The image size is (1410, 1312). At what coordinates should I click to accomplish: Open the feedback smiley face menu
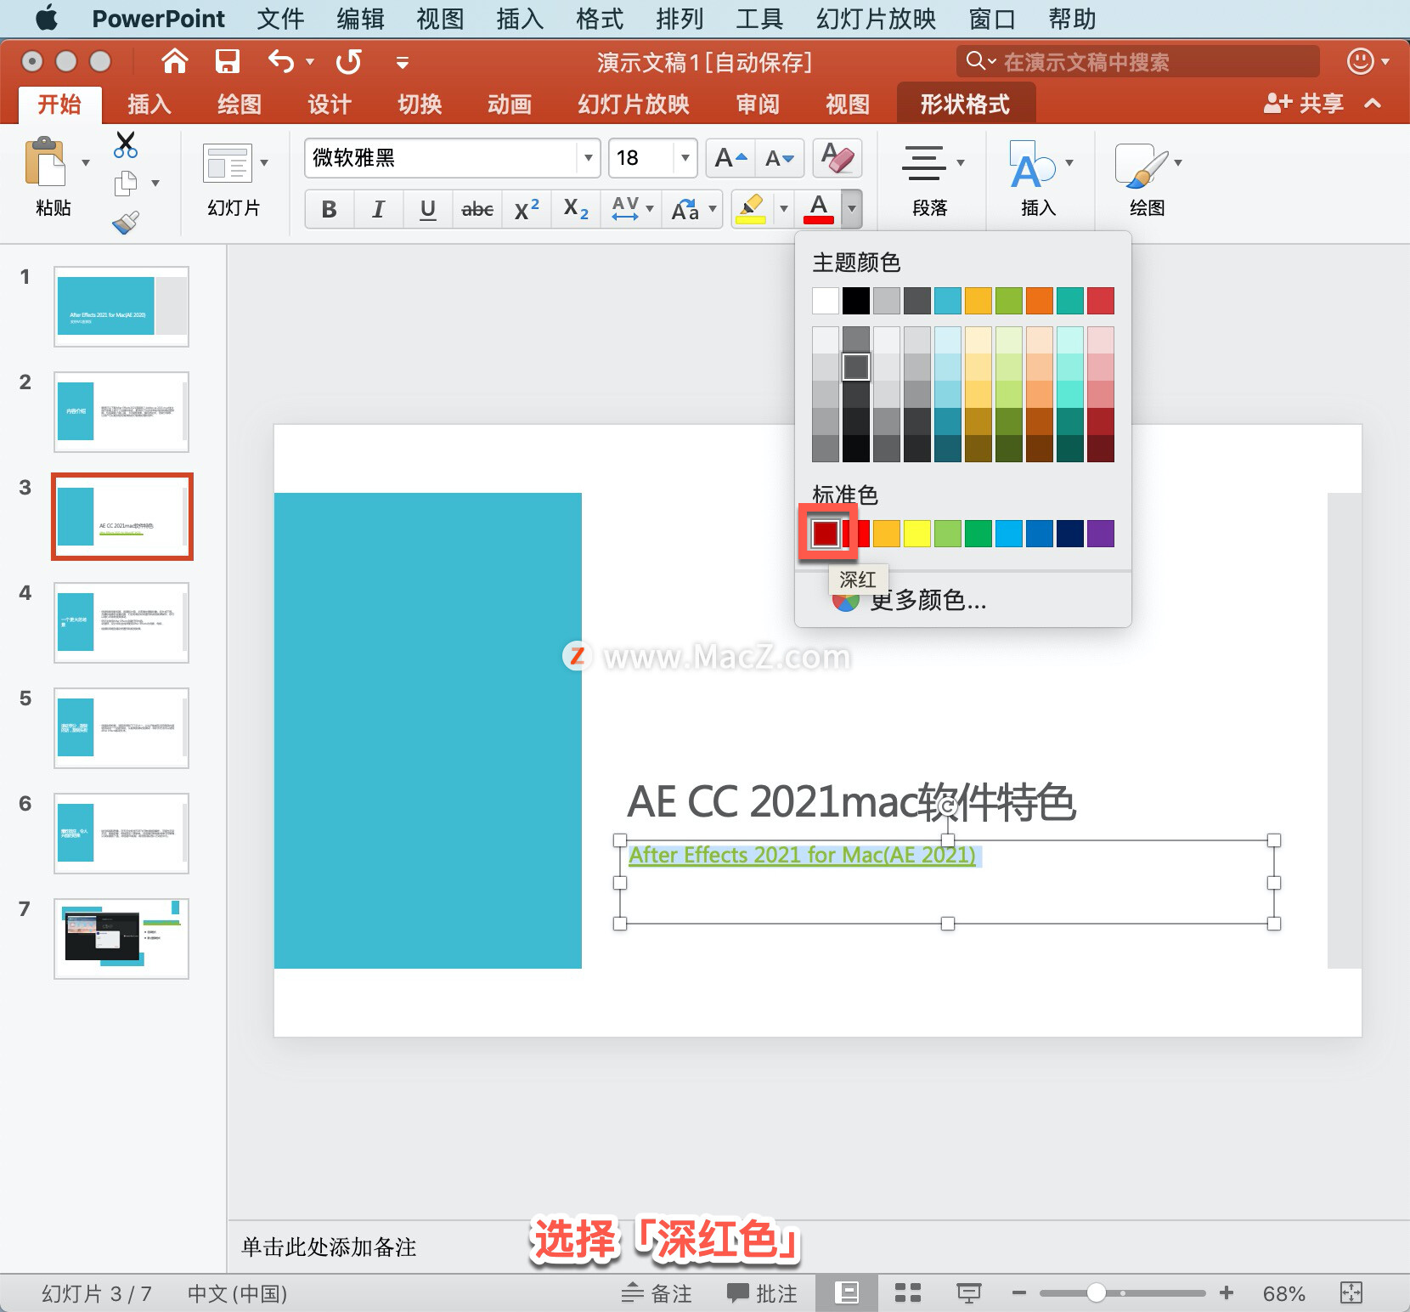[1368, 61]
